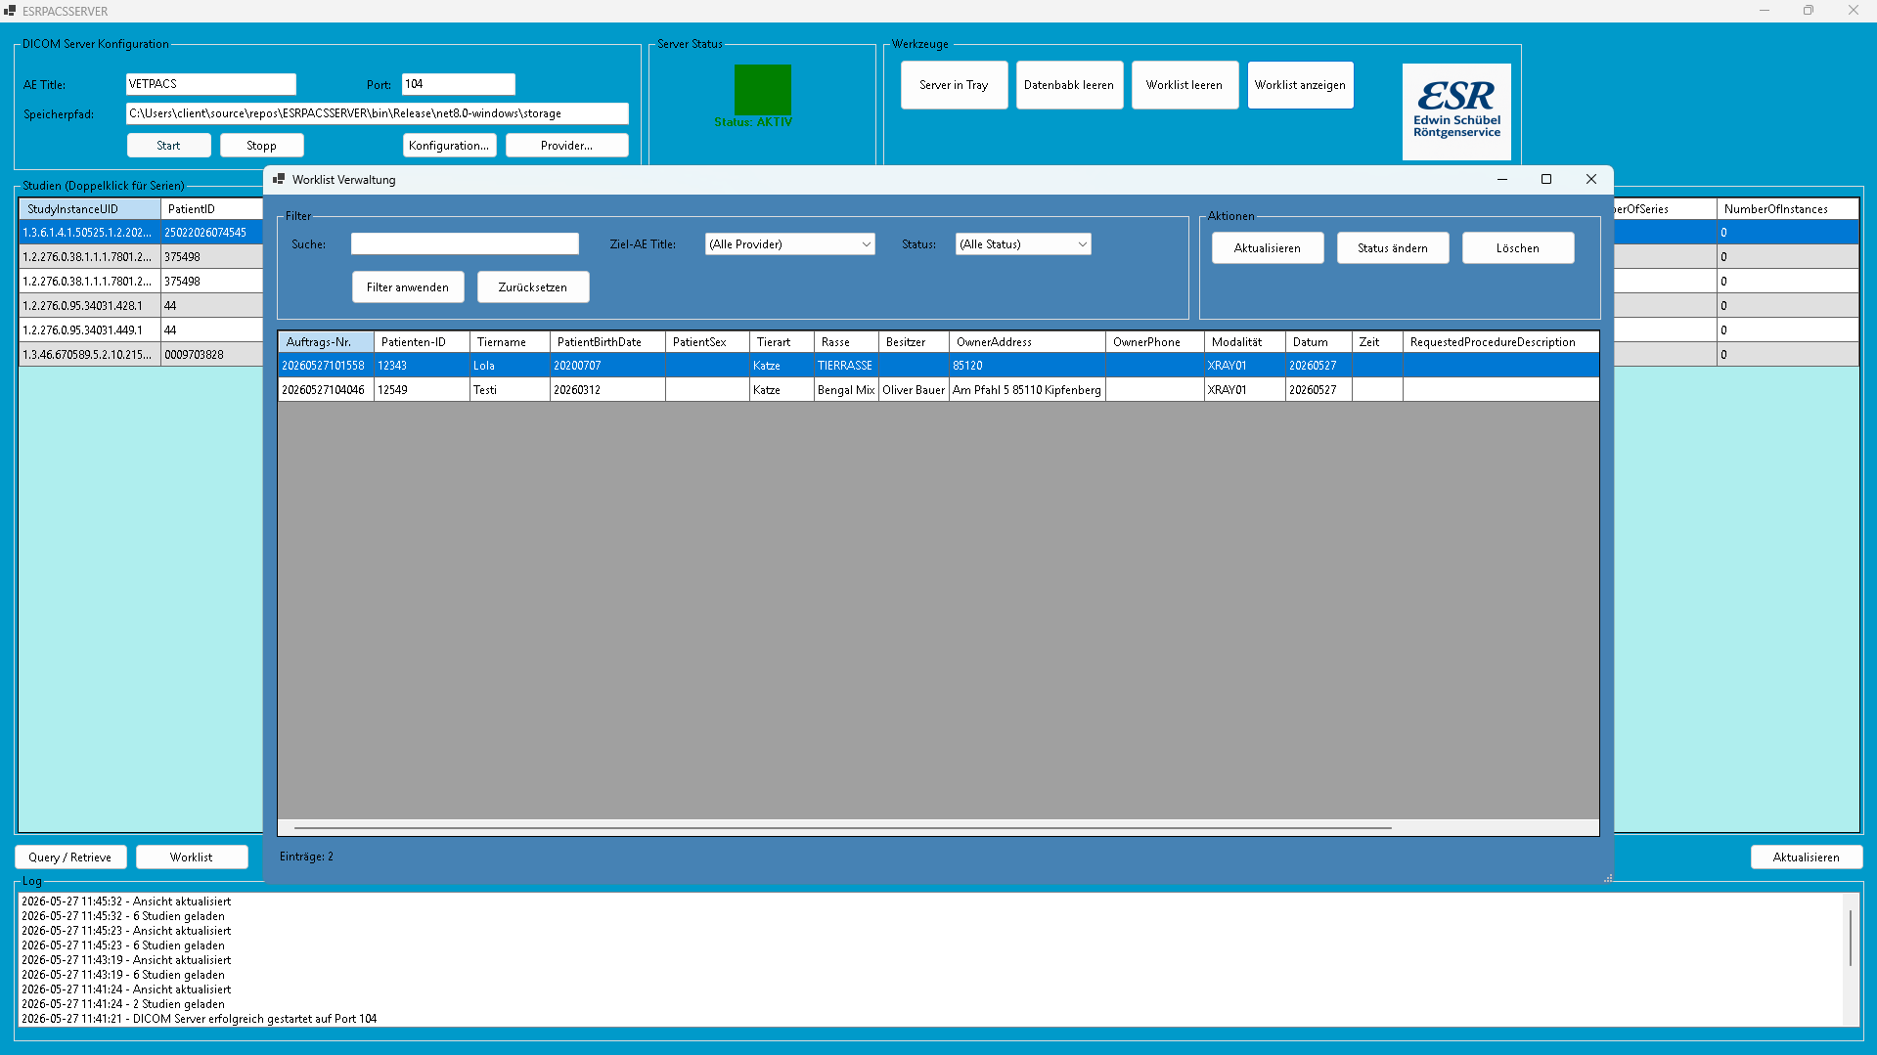Apply filter with Filter anwenden

(408, 287)
